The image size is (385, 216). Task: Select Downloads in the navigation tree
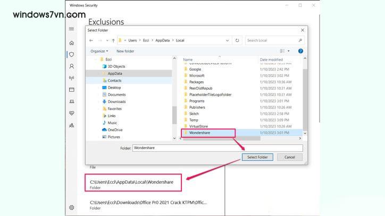tap(116, 101)
